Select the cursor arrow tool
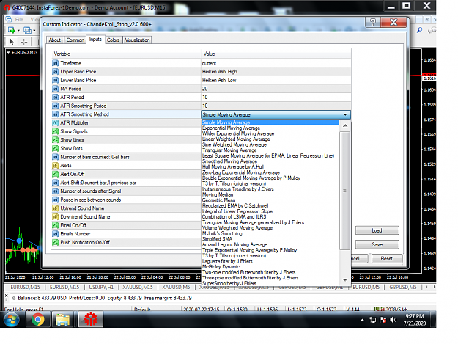This screenshot has height=344, width=458. point(12,42)
